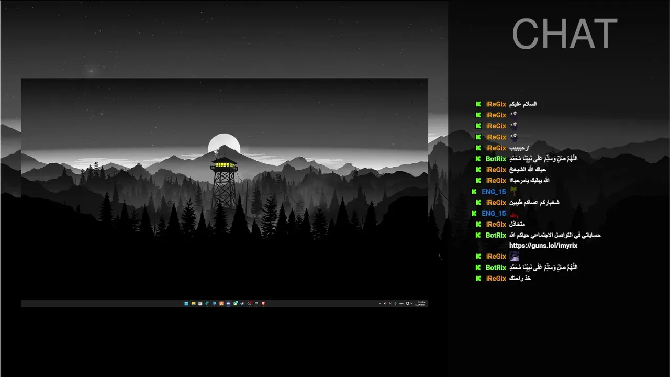Open the taskbar clock and date
Image resolution: width=670 pixels, height=377 pixels.
click(420, 303)
